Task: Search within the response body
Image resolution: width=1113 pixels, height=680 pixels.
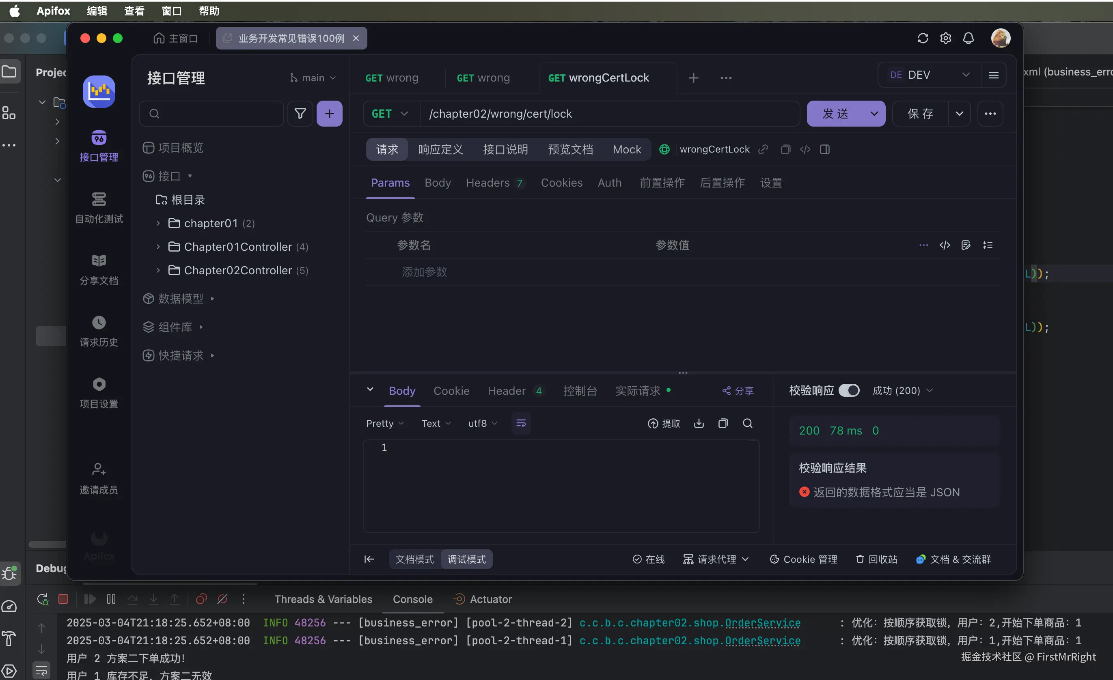Action: point(747,423)
